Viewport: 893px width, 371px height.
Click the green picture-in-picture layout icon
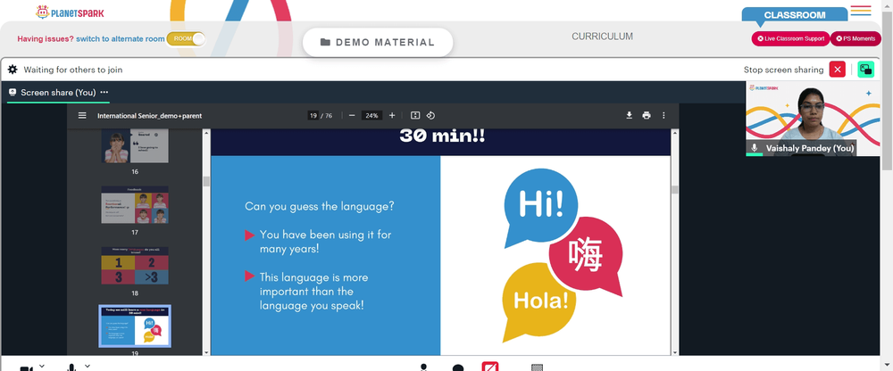(x=865, y=70)
